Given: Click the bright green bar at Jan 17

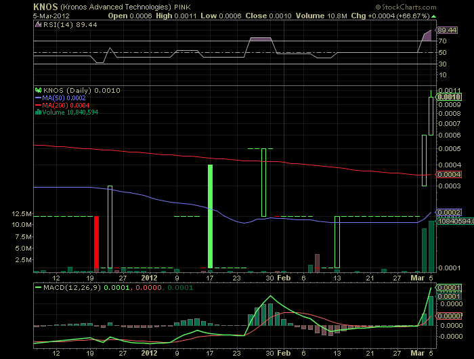Looking at the screenshot, I should tap(211, 215).
